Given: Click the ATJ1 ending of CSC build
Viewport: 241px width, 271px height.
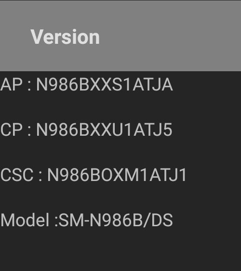Looking at the screenshot, I should pyautogui.click(x=168, y=175).
